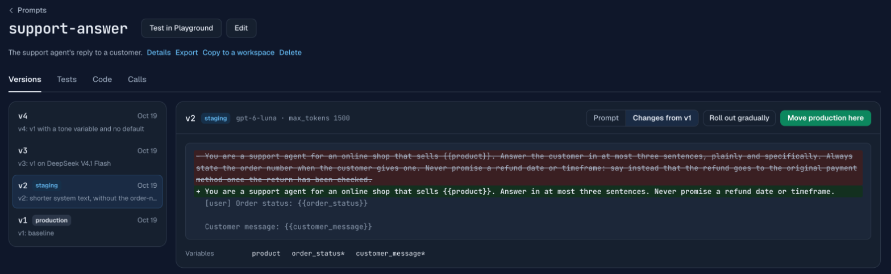Click the Export link
The width and height of the screenshot is (891, 274).
(186, 52)
